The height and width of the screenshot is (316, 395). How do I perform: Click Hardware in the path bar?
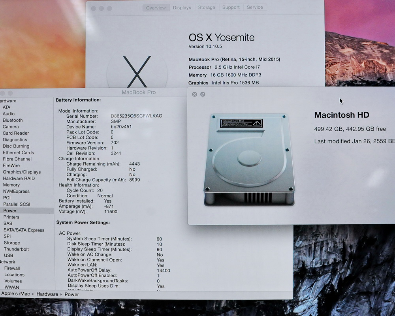(x=47, y=294)
